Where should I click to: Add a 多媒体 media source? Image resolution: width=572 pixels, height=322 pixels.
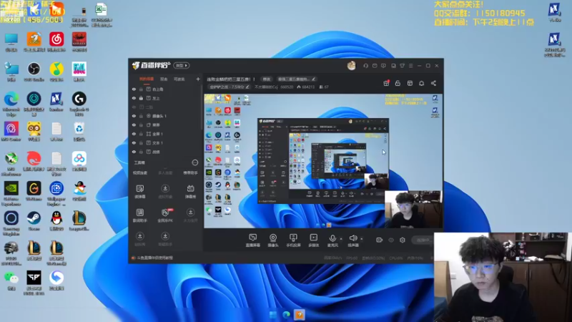(313, 240)
